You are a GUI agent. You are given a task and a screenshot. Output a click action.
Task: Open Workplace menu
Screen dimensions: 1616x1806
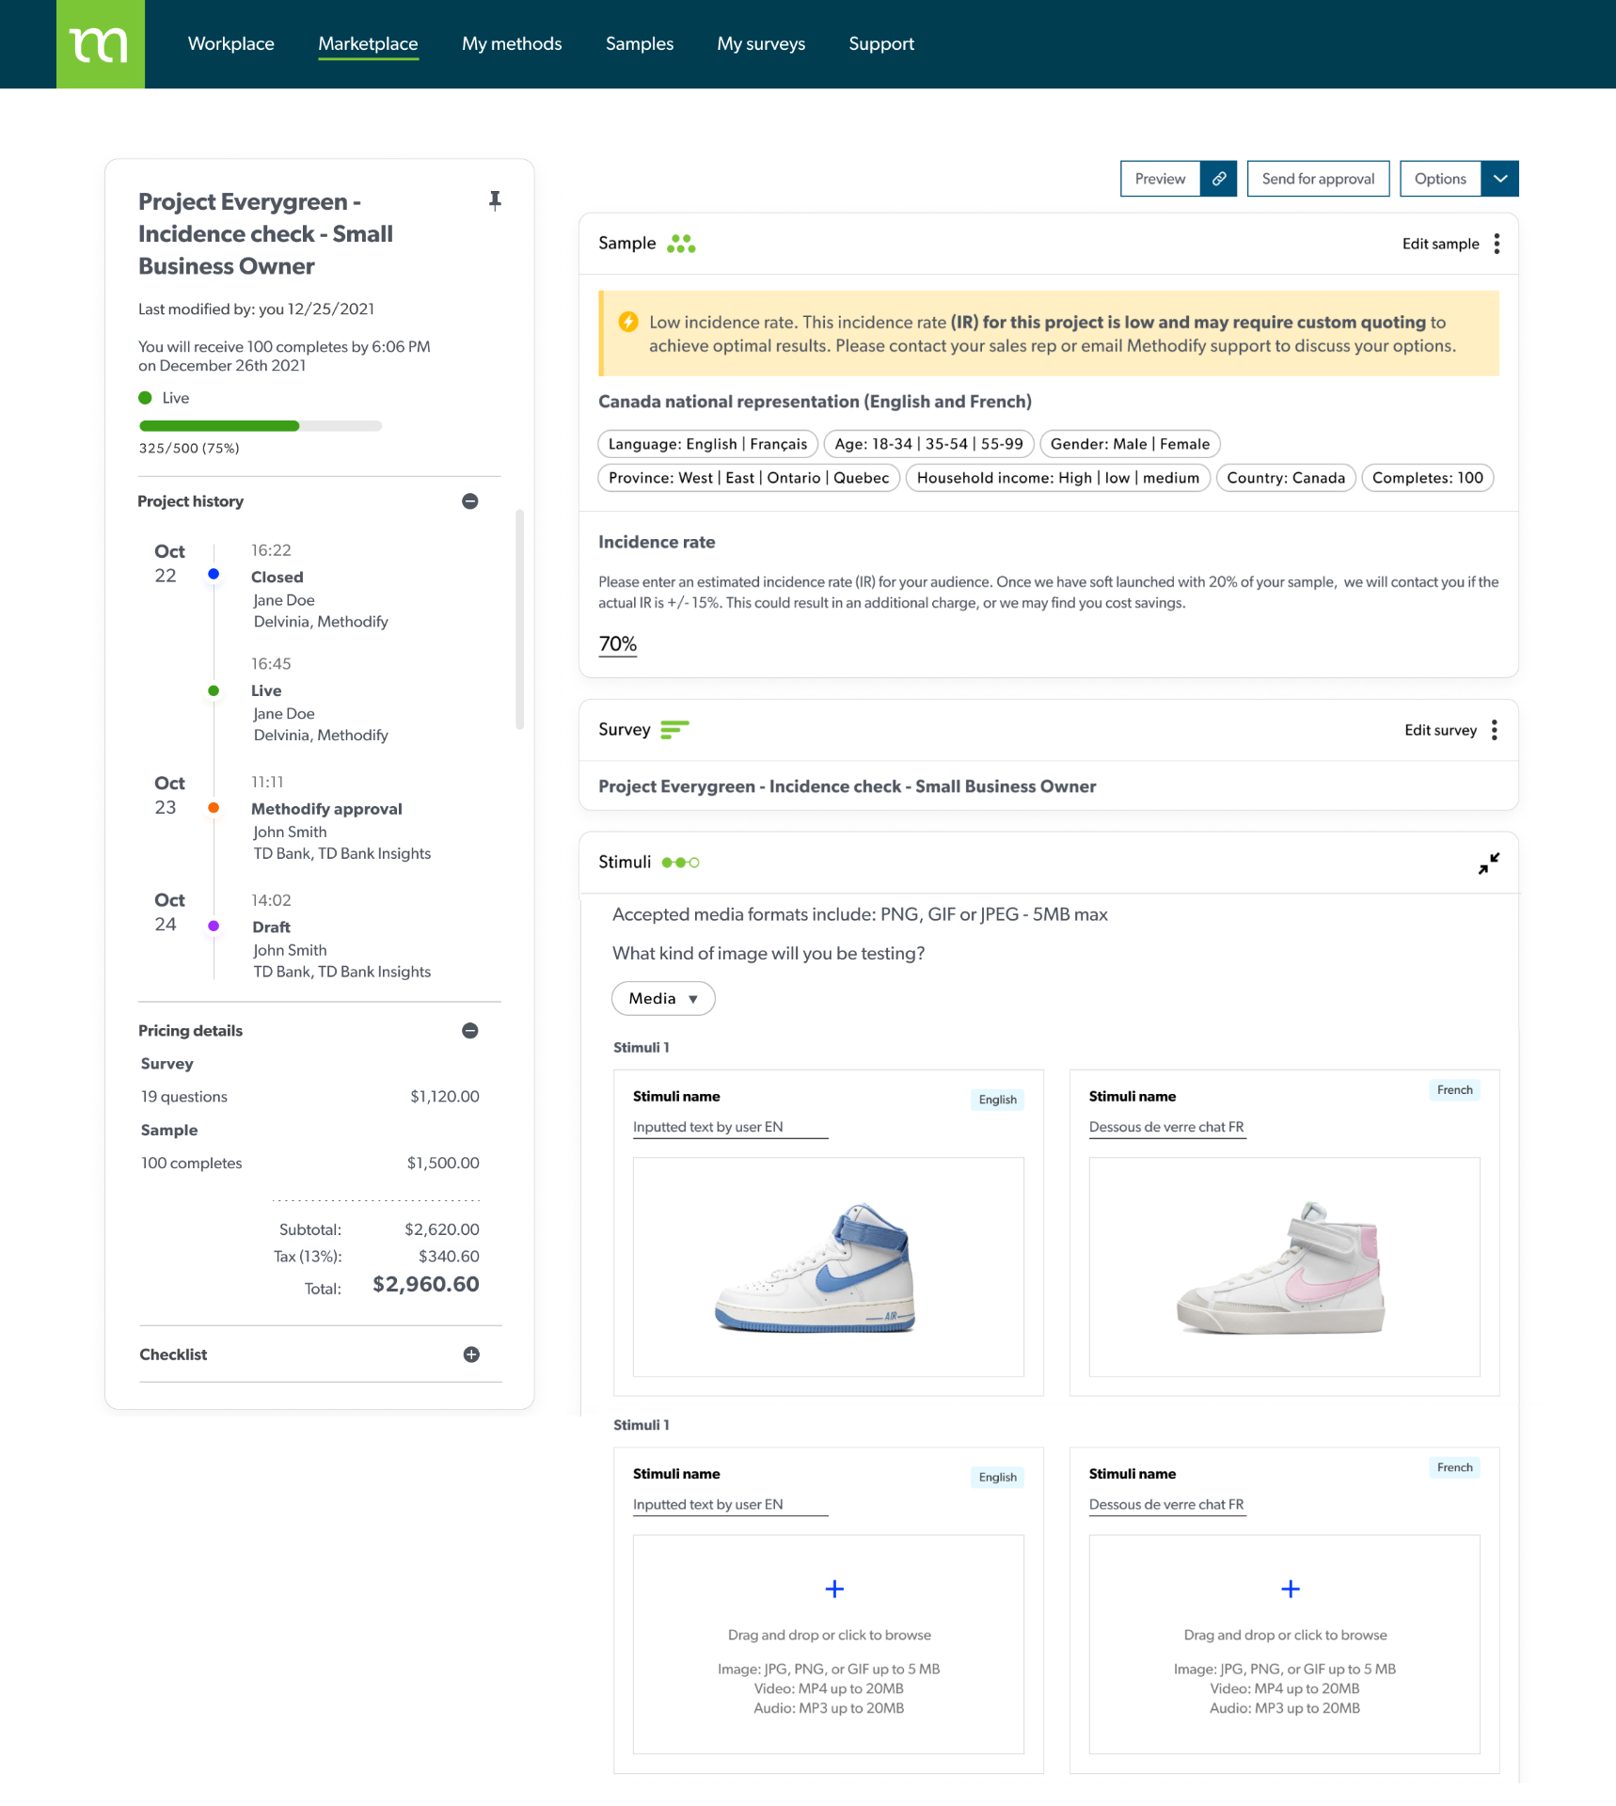coord(231,43)
